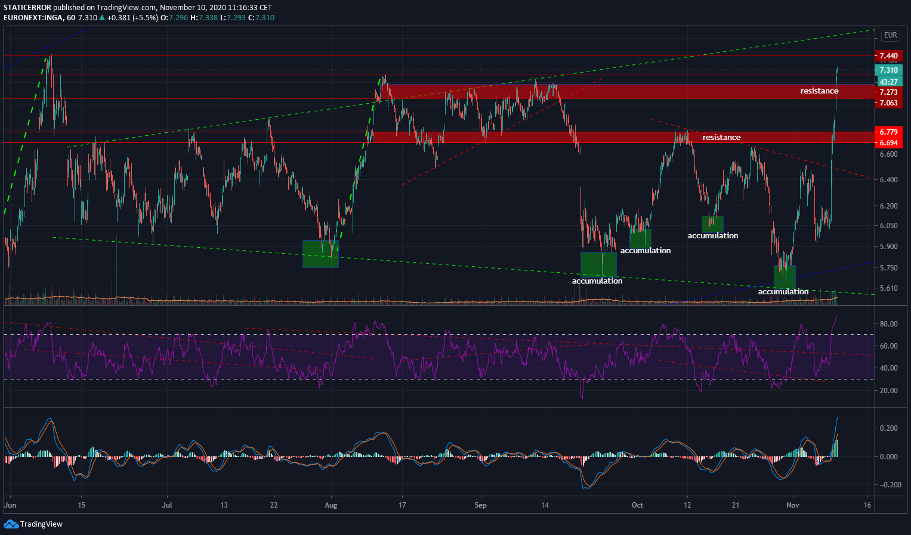911x535 pixels.
Task: Click the high value H:7.338
Action: point(205,18)
